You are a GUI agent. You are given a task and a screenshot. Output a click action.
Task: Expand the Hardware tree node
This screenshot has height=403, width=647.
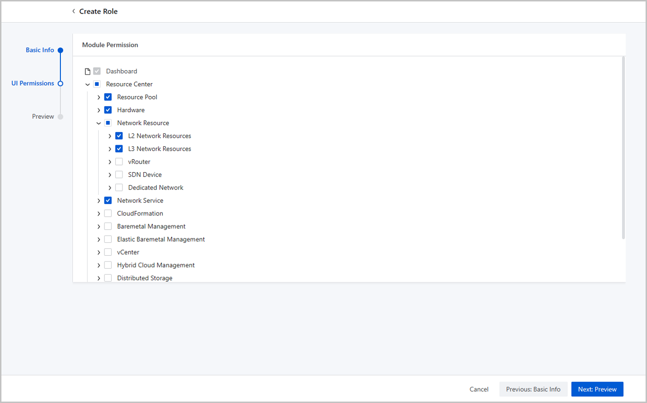(99, 110)
